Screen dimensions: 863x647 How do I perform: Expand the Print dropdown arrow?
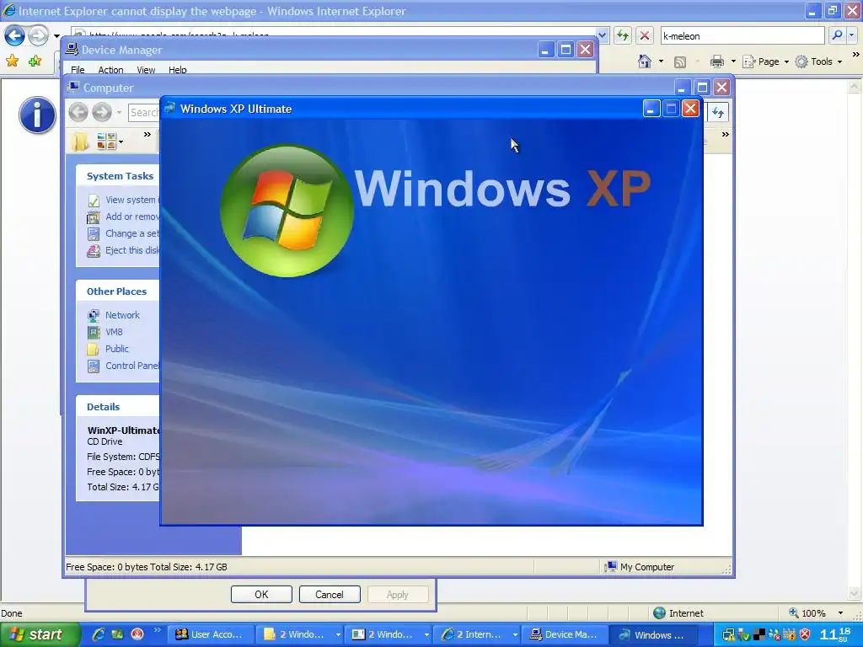(732, 61)
